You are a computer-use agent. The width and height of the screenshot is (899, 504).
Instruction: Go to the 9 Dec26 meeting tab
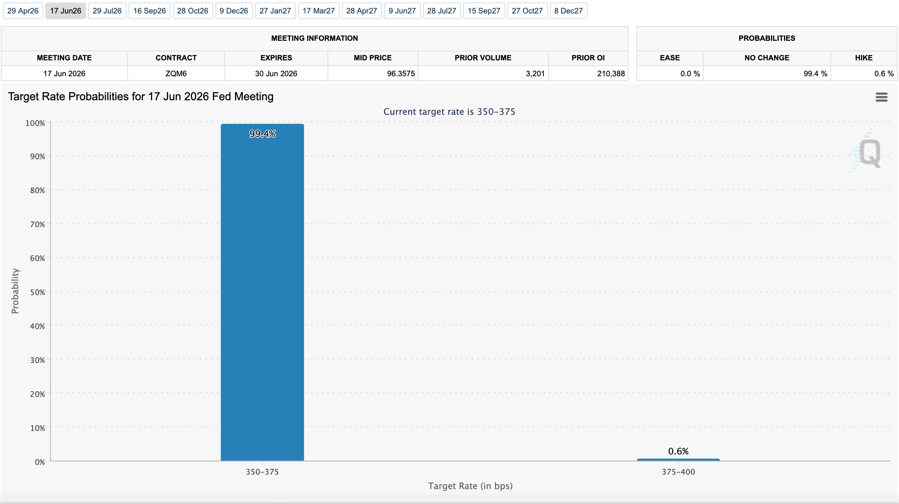pyautogui.click(x=234, y=11)
